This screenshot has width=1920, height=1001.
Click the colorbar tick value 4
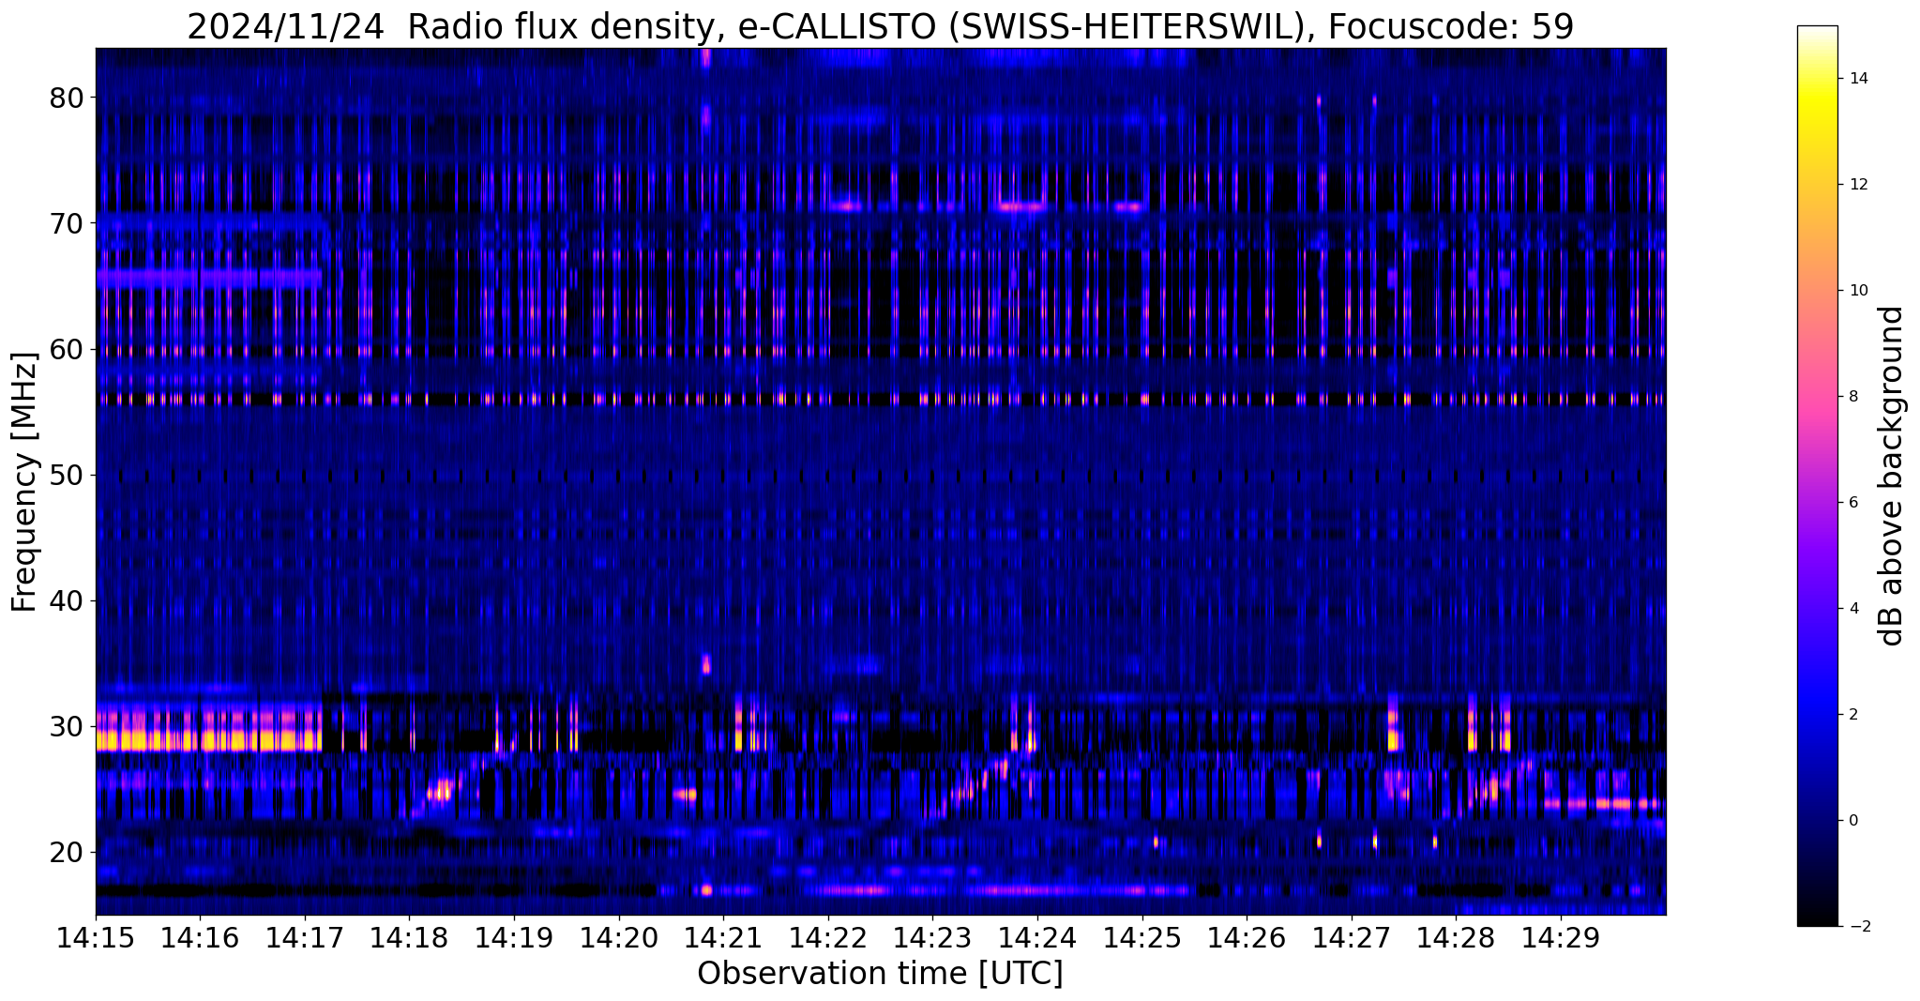[x=1852, y=609]
